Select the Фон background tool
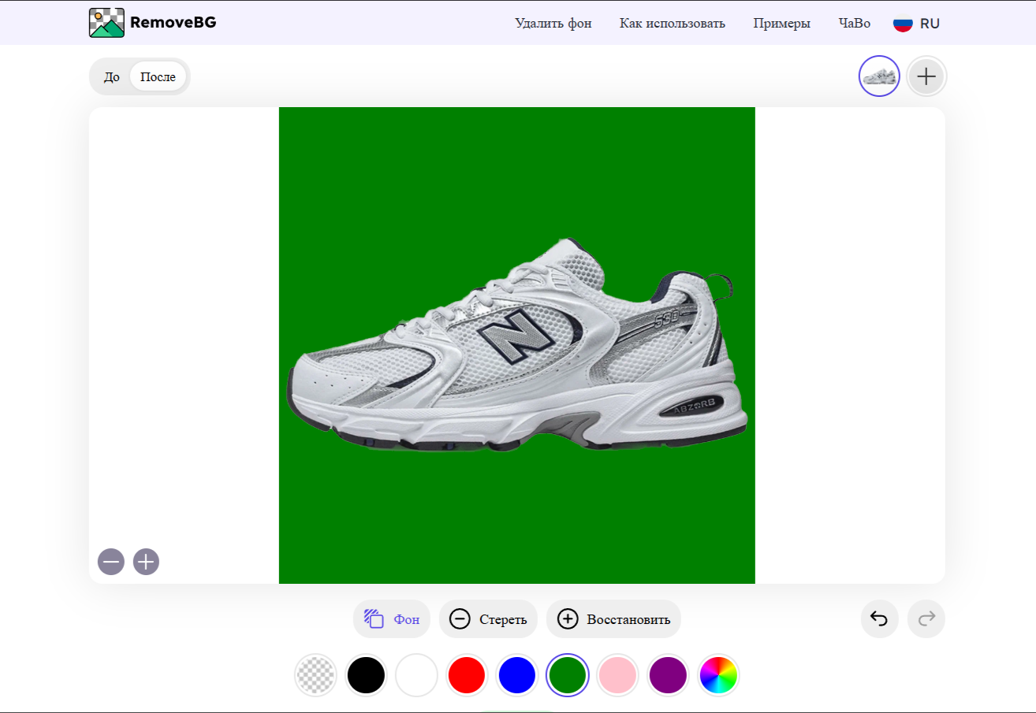Image resolution: width=1036 pixels, height=713 pixels. tap(392, 619)
